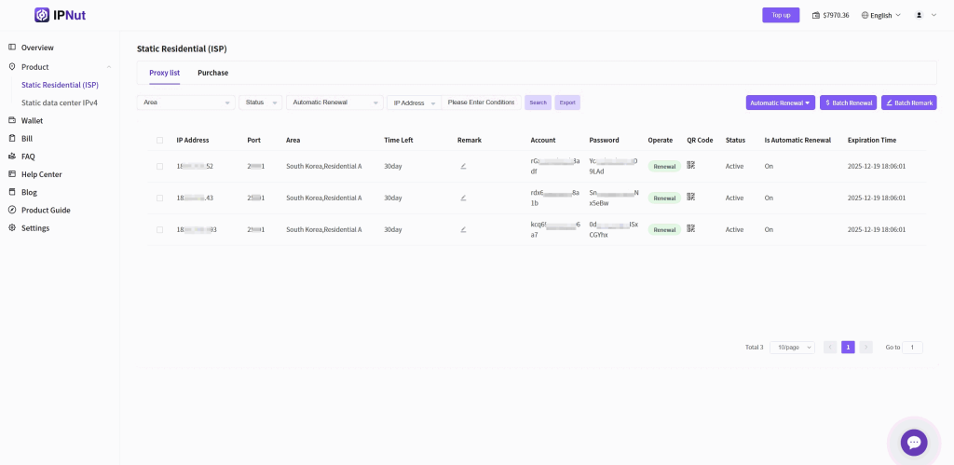Edit remark pencil in first proxy row
Viewport: 954px width, 465px height.
(463, 166)
